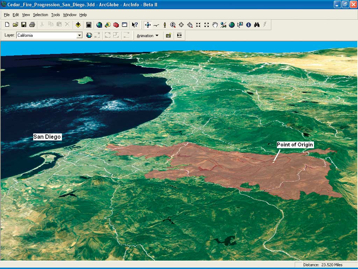The width and height of the screenshot is (358, 269).
Task: Open the Command Line window icon
Action: [x=124, y=25]
